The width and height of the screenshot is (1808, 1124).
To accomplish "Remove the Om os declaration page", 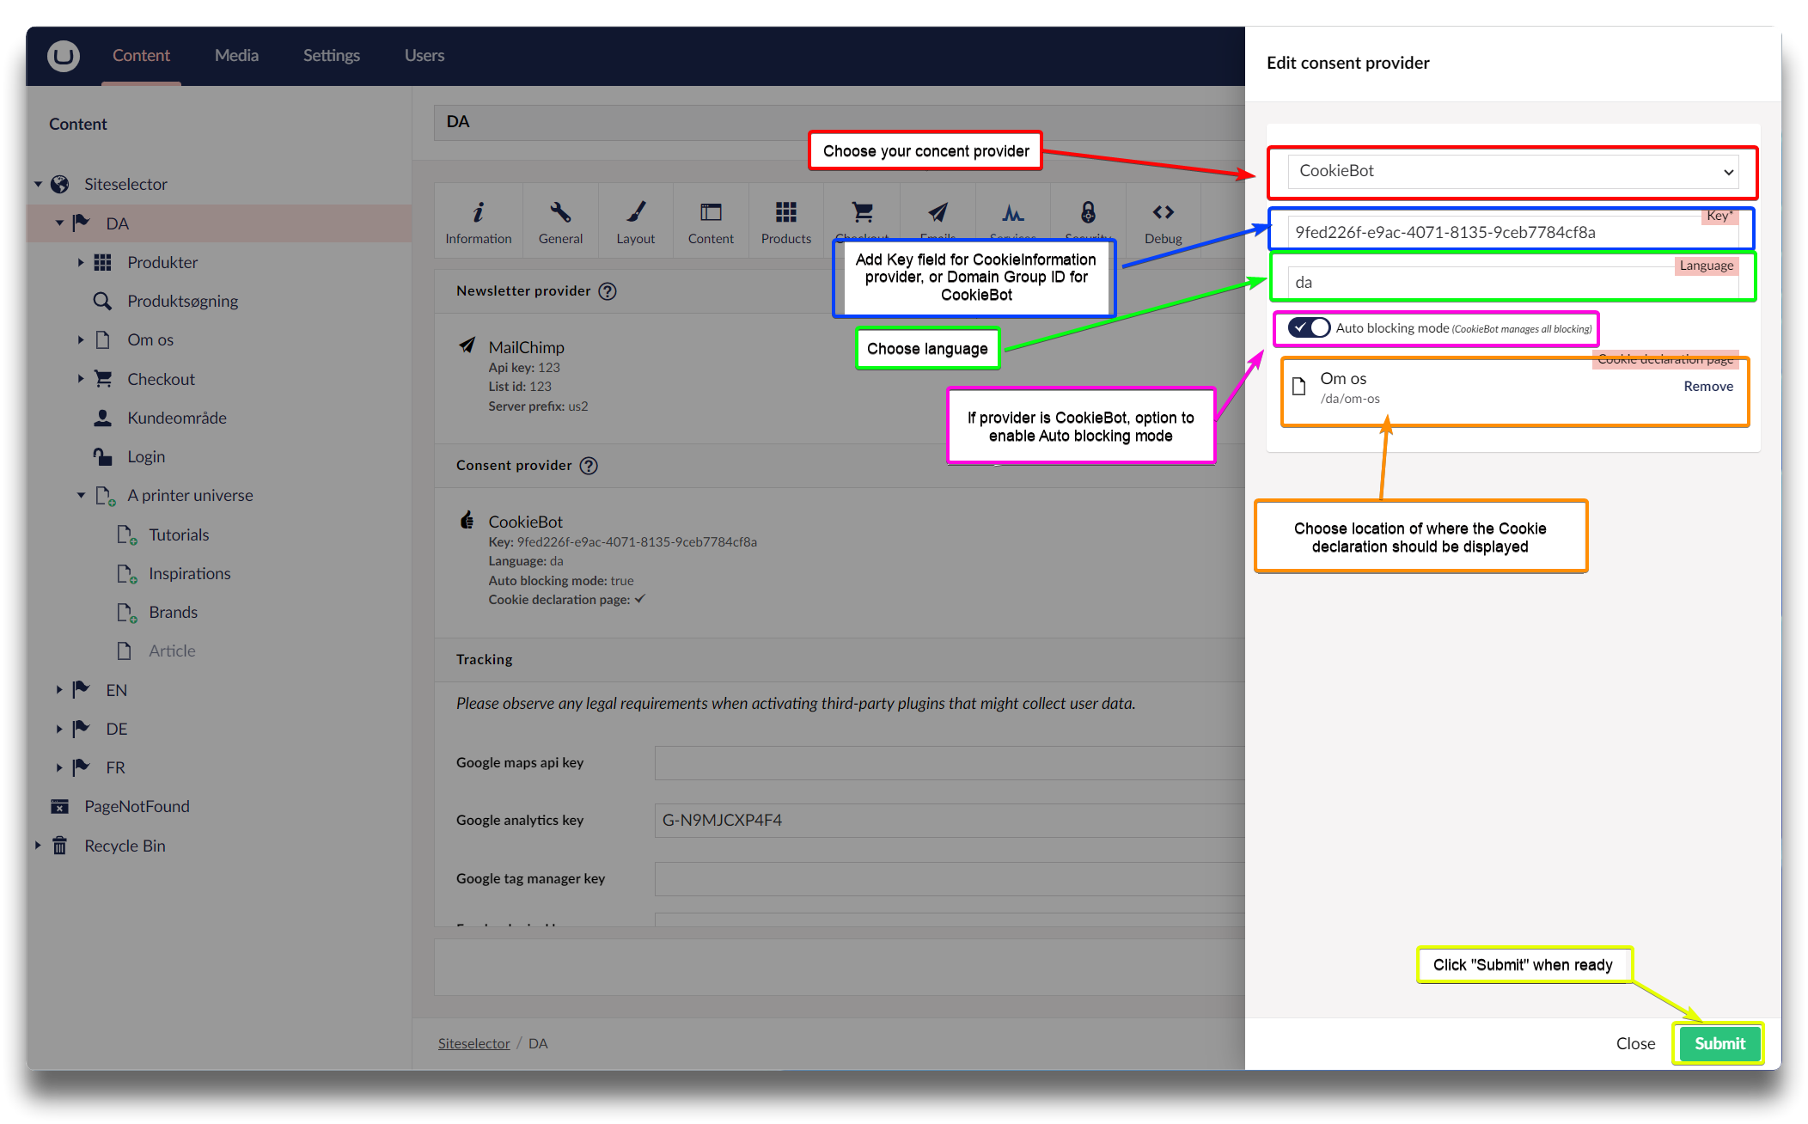I will (x=1707, y=387).
